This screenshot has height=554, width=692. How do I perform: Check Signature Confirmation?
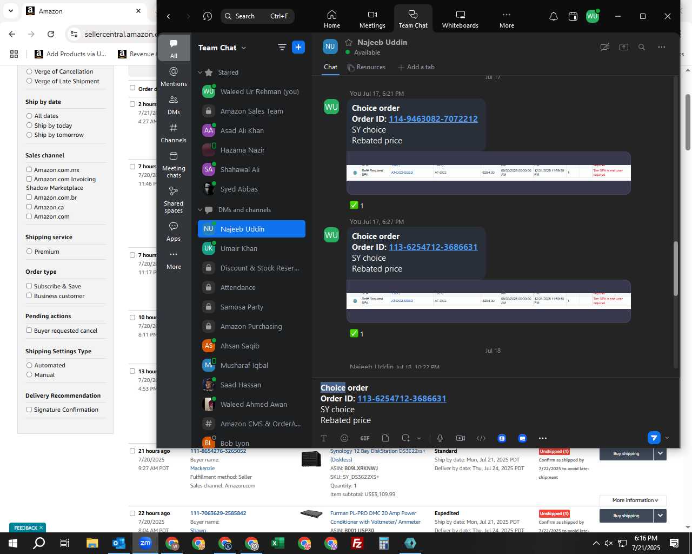[29, 410]
